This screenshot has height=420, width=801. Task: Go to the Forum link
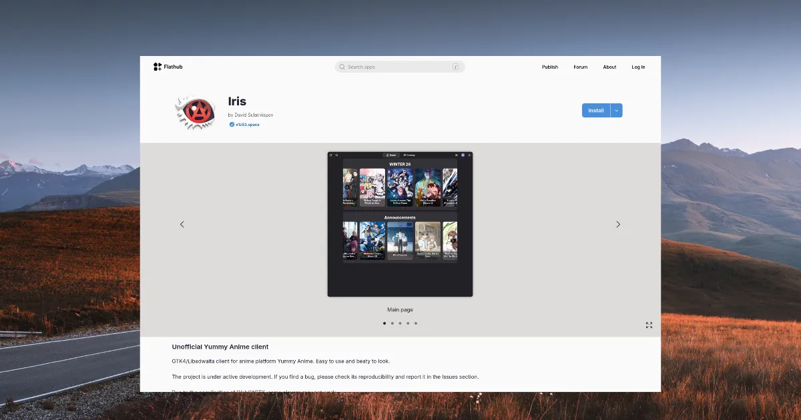pos(581,67)
